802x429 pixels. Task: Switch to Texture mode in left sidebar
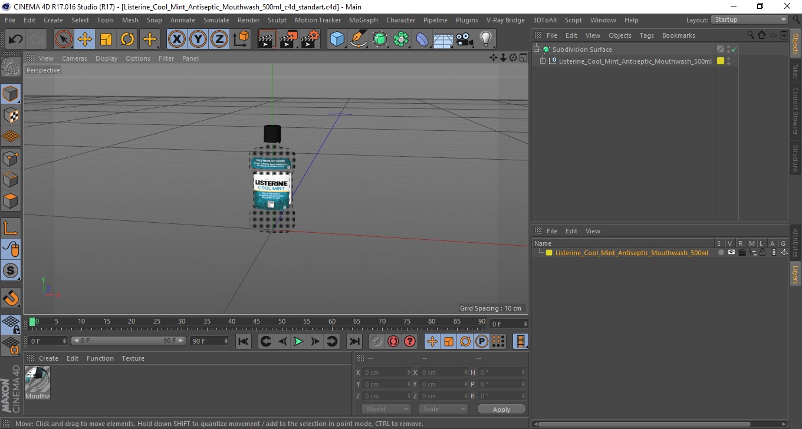[11, 115]
